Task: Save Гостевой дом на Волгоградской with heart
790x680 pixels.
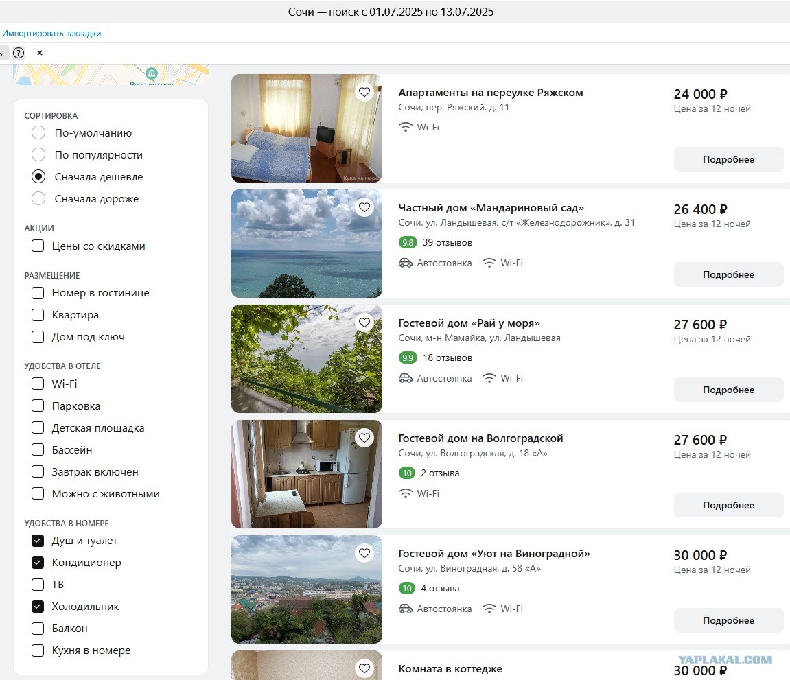Action: pos(364,438)
